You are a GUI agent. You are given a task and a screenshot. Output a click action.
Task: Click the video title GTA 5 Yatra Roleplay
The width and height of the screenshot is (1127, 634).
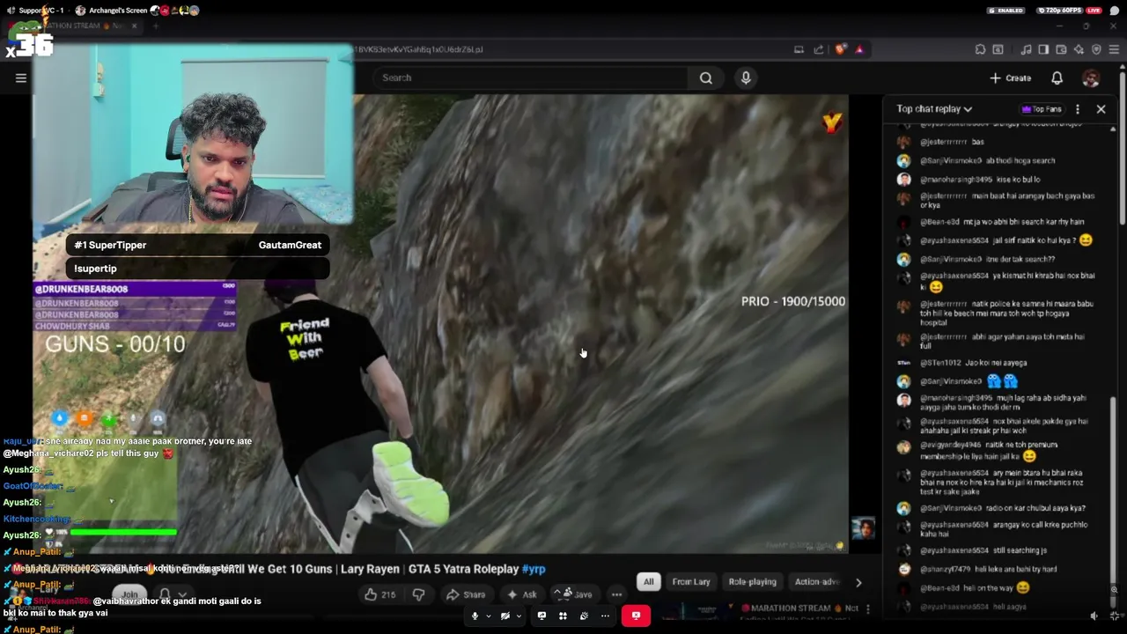(x=463, y=569)
